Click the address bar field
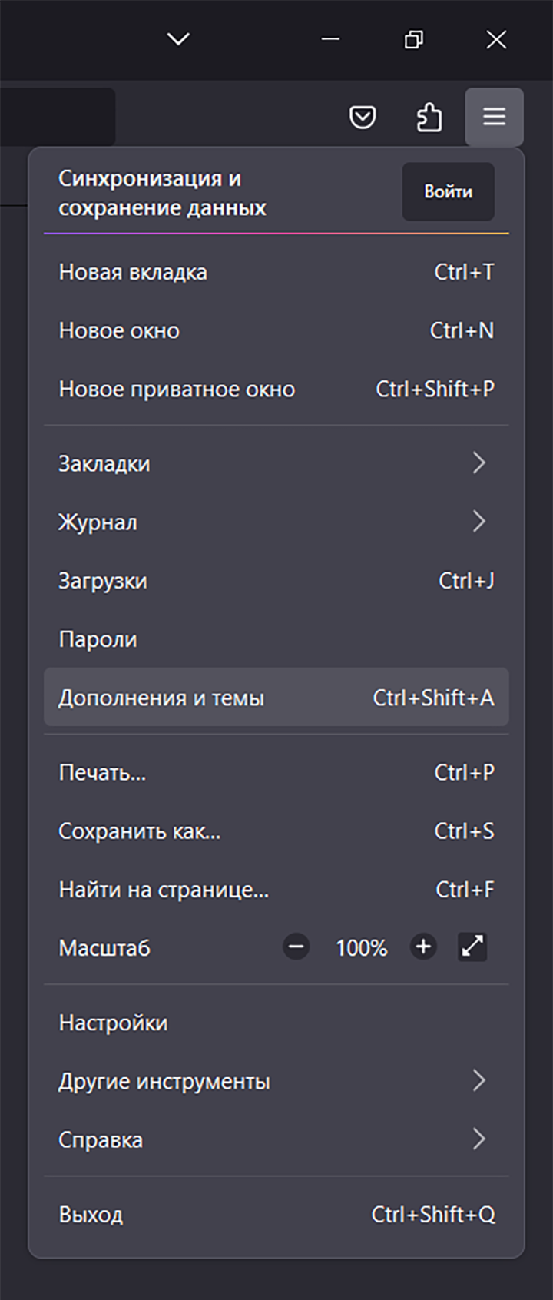The height and width of the screenshot is (1300, 553). pyautogui.click(x=54, y=117)
